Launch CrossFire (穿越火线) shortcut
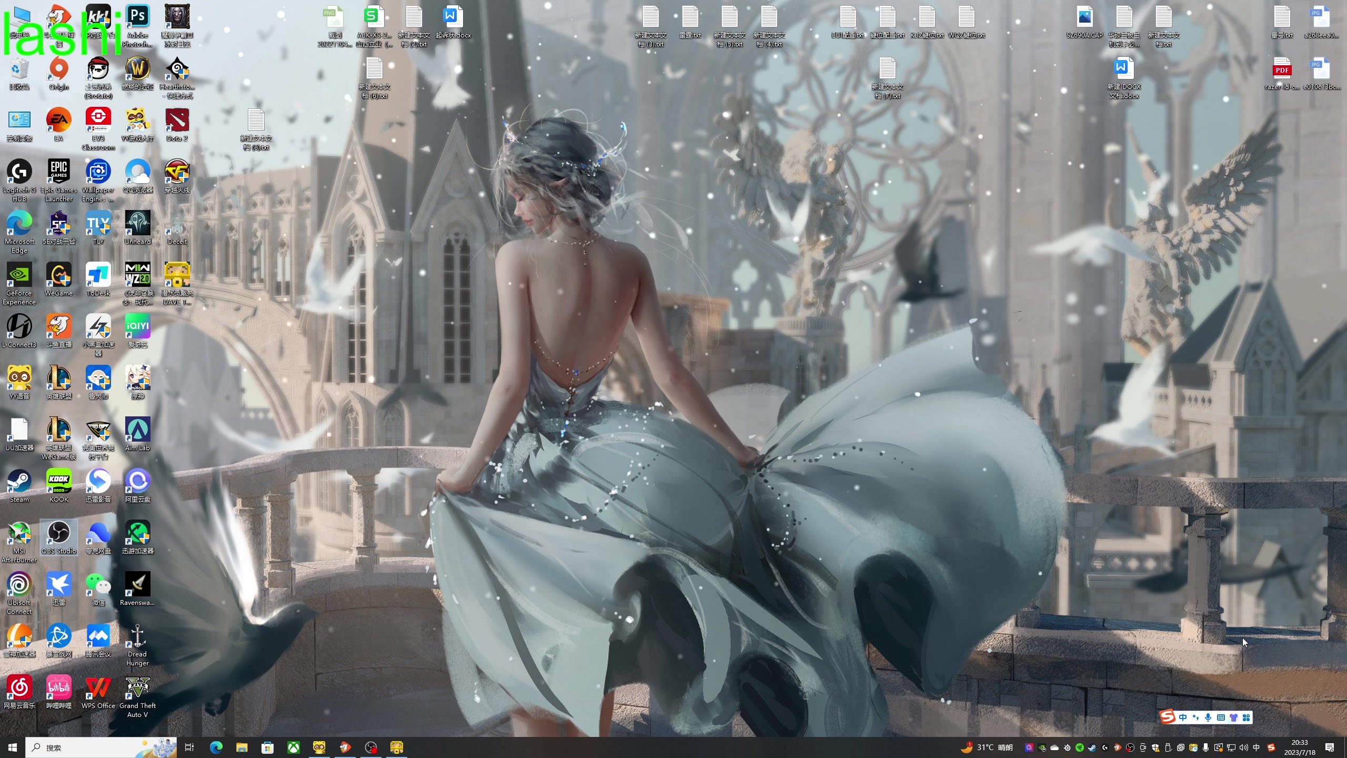Image resolution: width=1347 pixels, height=758 pixels. pyautogui.click(x=177, y=176)
